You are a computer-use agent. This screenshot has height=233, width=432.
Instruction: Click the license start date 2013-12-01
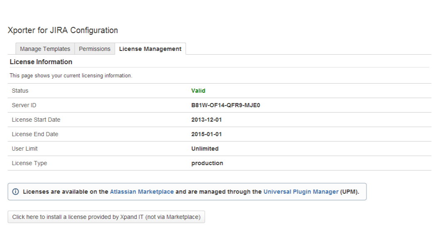coord(206,120)
